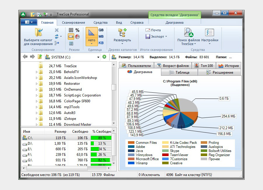Click the file search quick access icon in title bar
Screen dimensions: 263x190
pyautogui.click(x=39, y=15)
